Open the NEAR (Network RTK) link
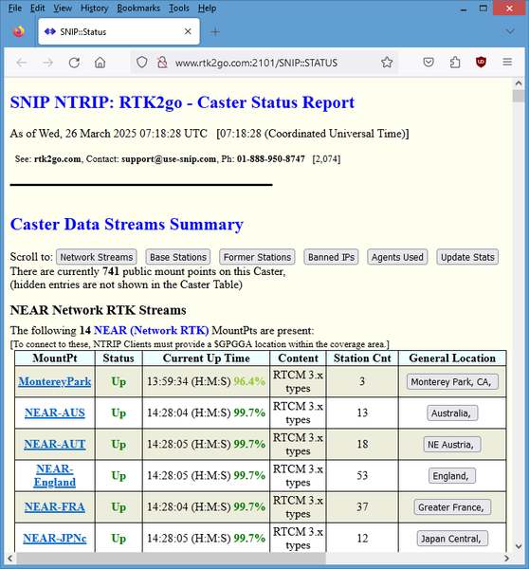 point(152,330)
